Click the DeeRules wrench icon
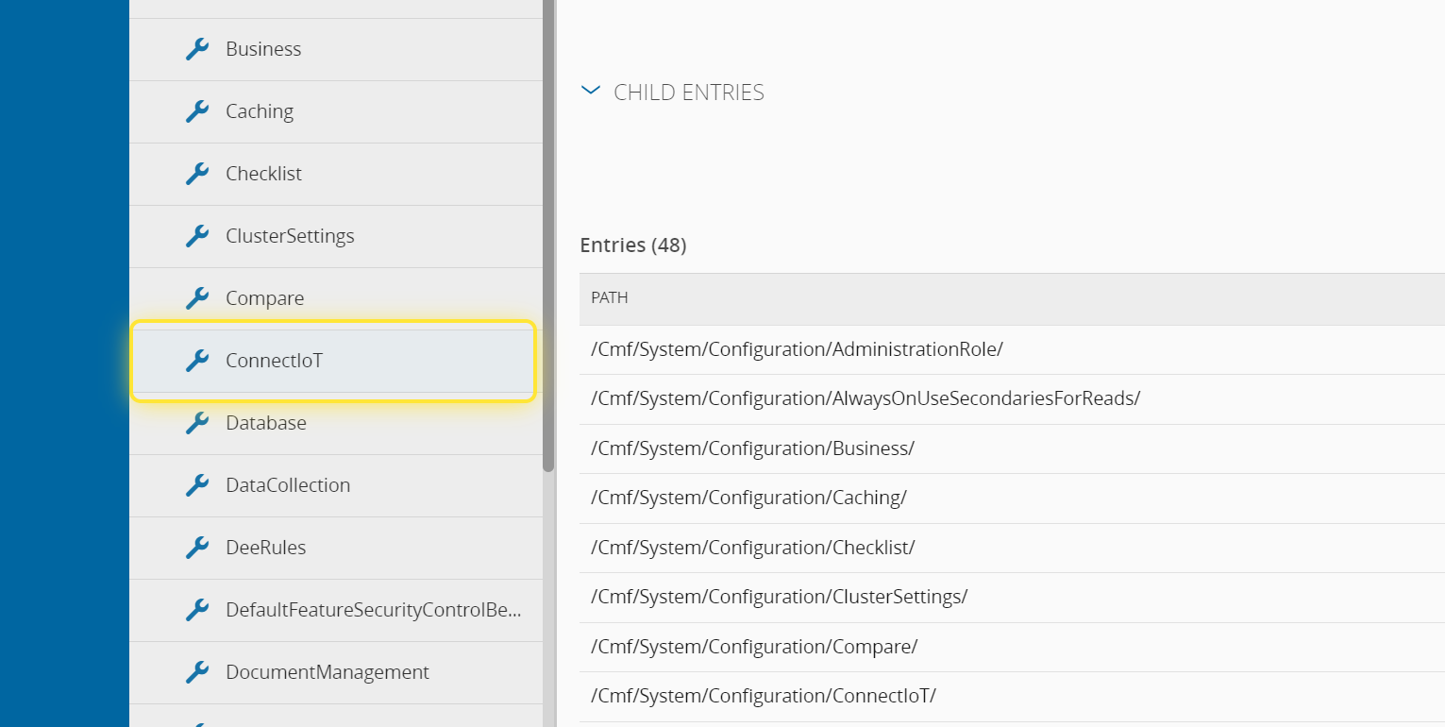 click(197, 548)
